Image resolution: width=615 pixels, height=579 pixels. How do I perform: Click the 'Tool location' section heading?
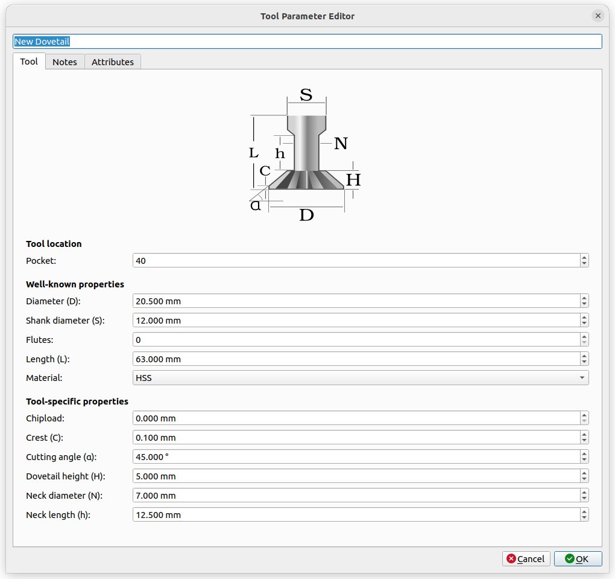pos(54,244)
